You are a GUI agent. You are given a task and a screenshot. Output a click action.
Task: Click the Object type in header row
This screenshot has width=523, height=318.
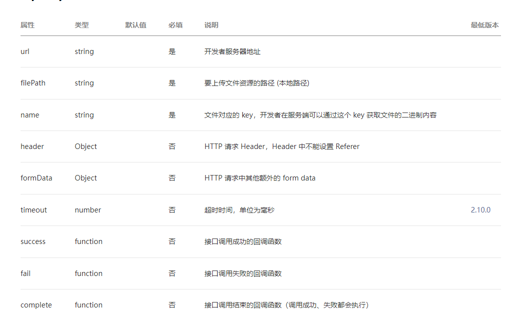point(85,146)
